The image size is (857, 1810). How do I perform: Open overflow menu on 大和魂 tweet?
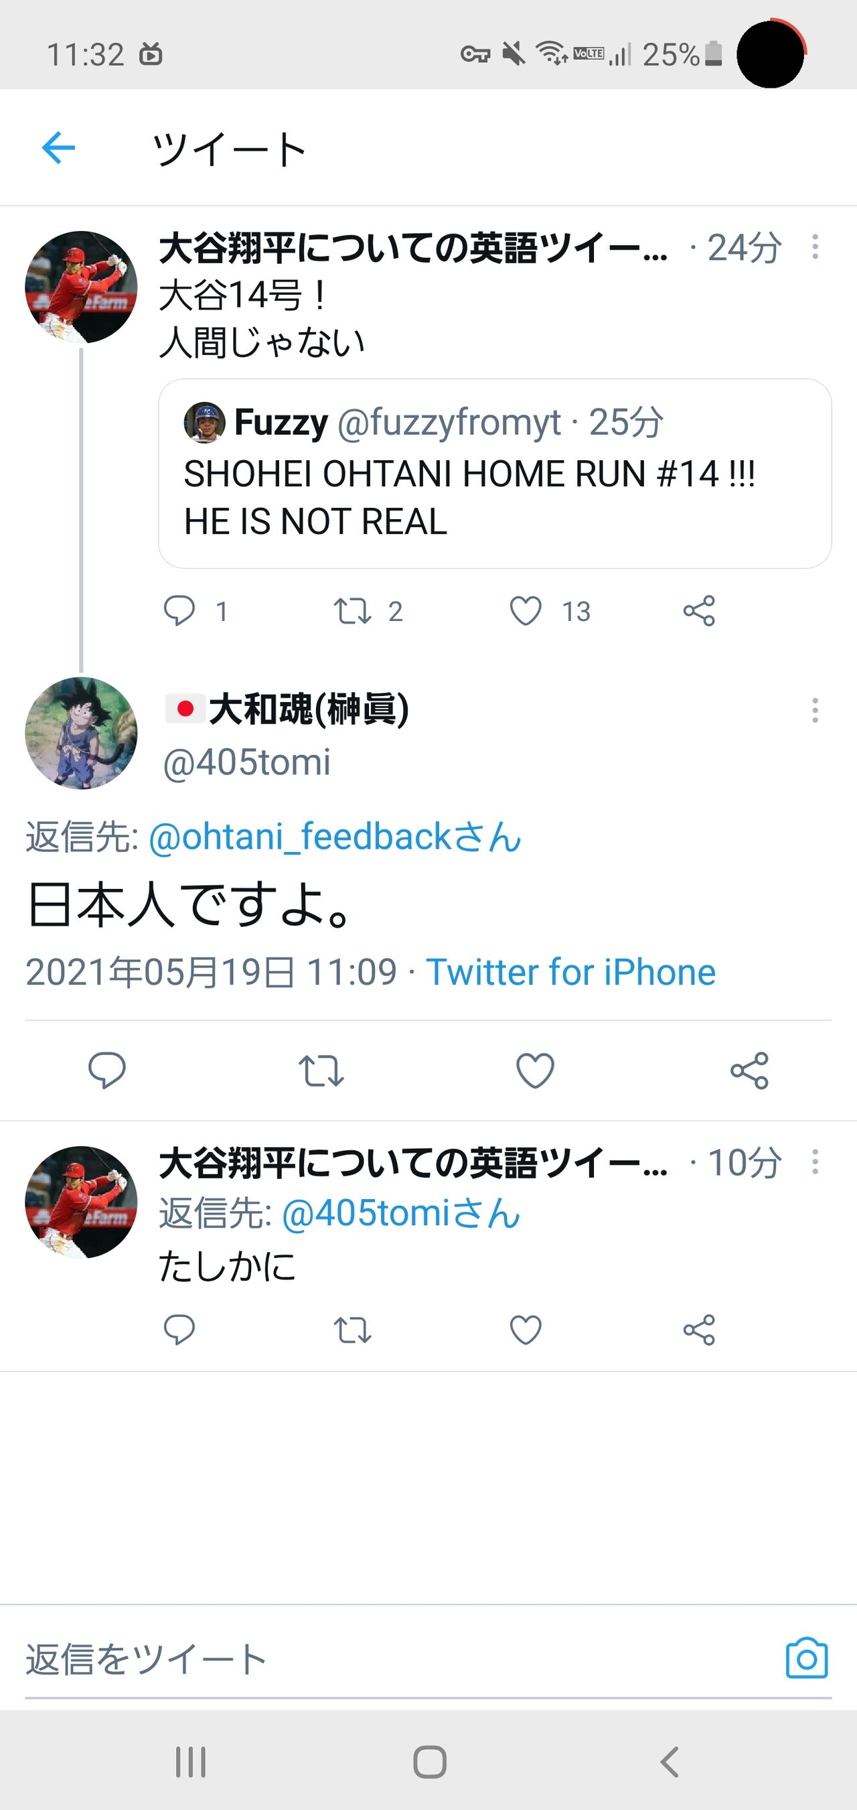pyautogui.click(x=815, y=710)
